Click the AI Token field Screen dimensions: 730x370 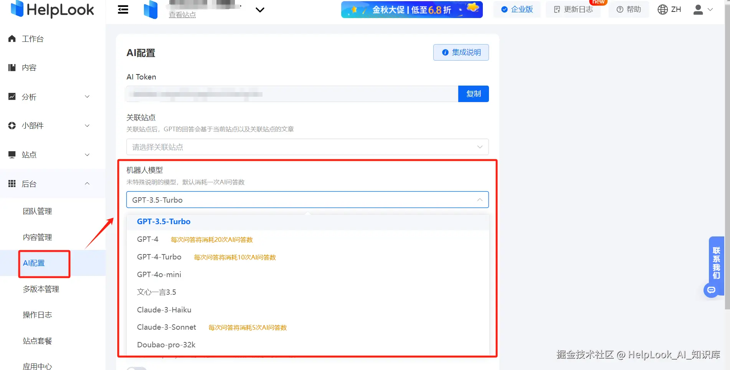click(x=292, y=94)
